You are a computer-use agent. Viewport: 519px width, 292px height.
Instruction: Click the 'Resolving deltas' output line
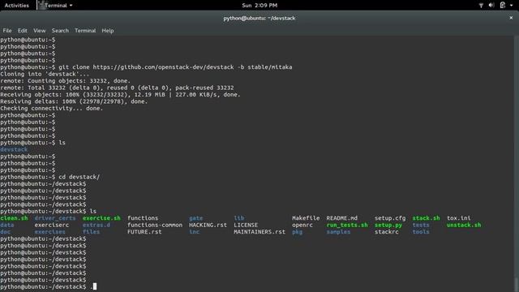74,101
